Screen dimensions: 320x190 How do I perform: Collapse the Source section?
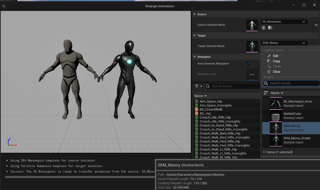(x=194, y=14)
